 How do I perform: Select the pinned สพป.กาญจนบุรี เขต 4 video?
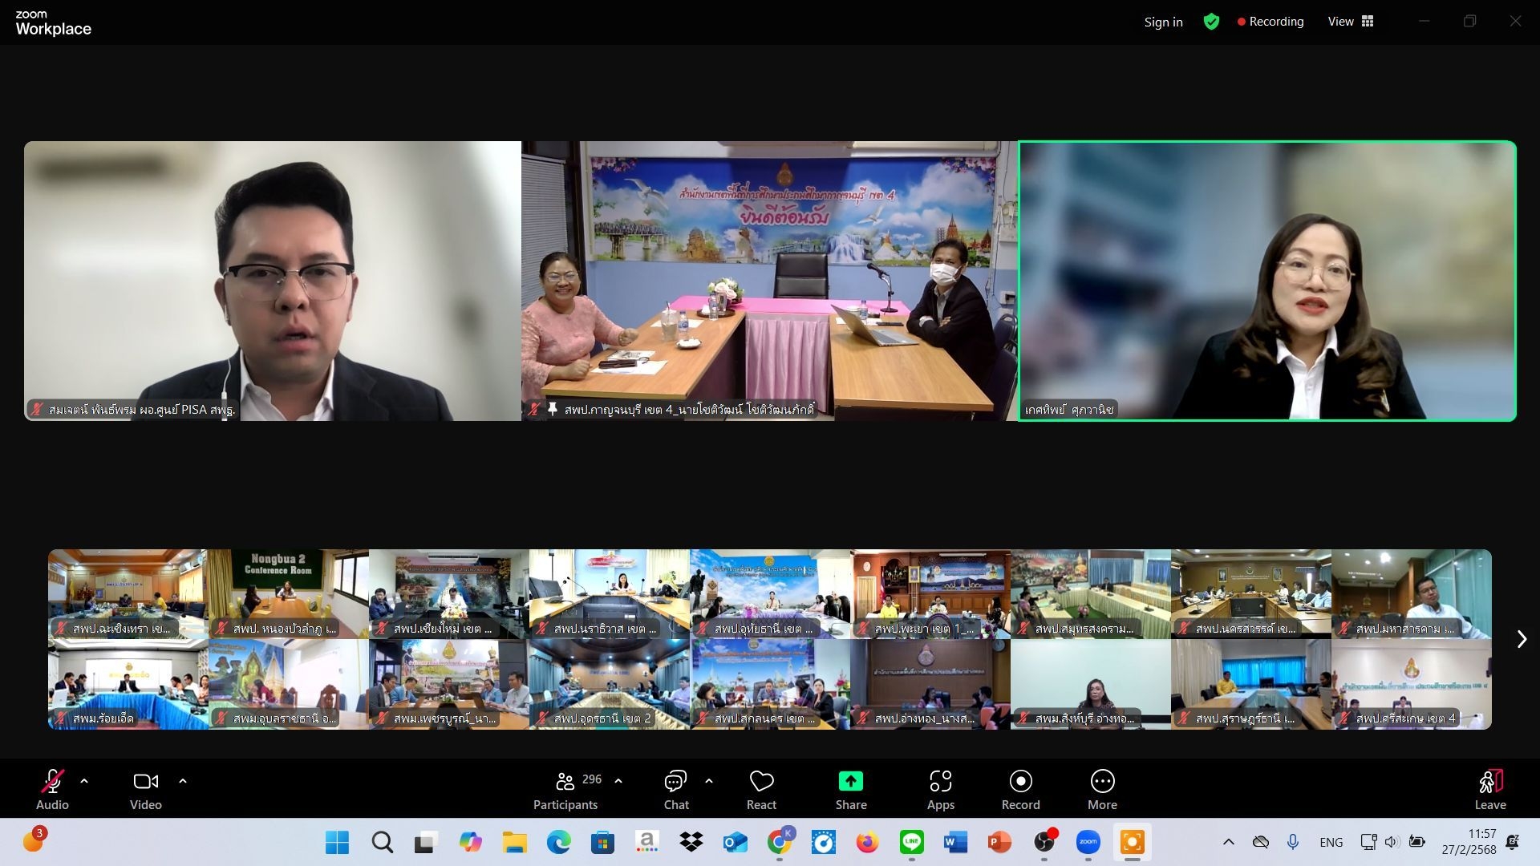coord(770,281)
